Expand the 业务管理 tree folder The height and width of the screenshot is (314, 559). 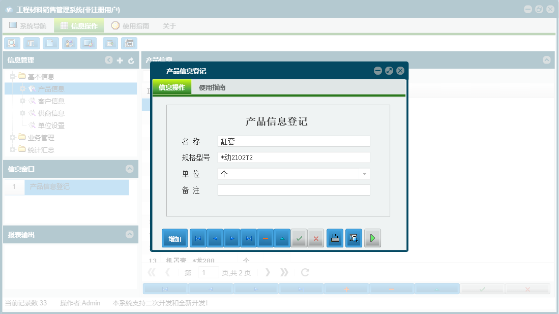pyautogui.click(x=12, y=137)
